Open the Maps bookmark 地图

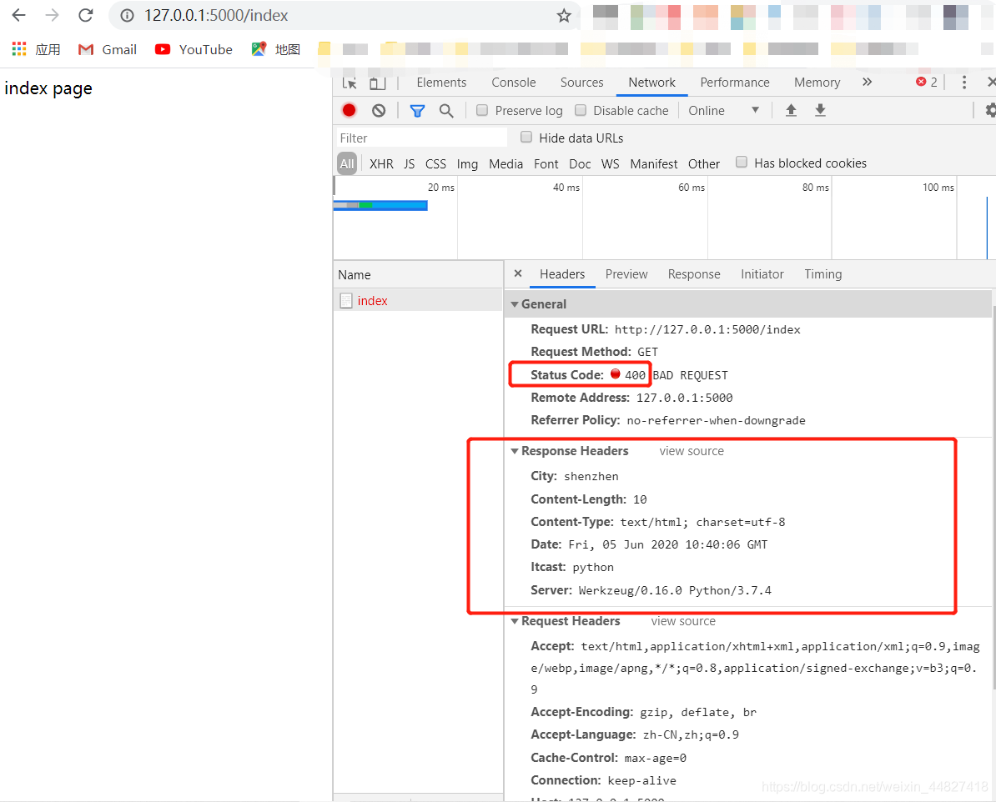coord(275,49)
